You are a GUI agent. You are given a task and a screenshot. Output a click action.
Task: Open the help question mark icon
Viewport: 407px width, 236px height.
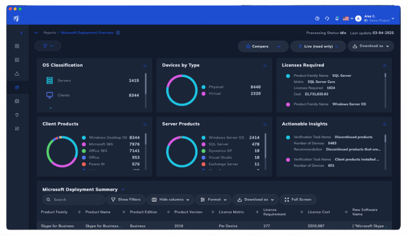pos(317,19)
